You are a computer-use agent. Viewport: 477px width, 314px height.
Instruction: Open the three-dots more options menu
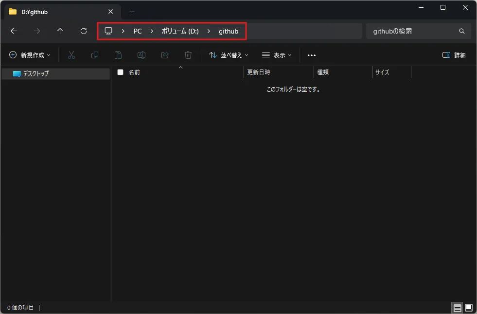(312, 55)
